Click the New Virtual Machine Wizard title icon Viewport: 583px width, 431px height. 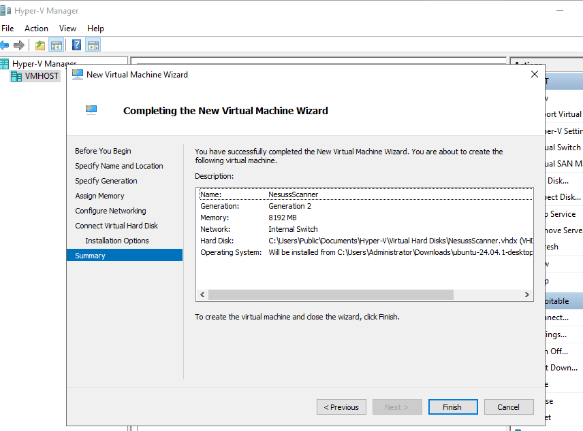coord(78,74)
